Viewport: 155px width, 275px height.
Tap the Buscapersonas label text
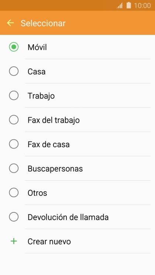pyautogui.click(x=55, y=169)
